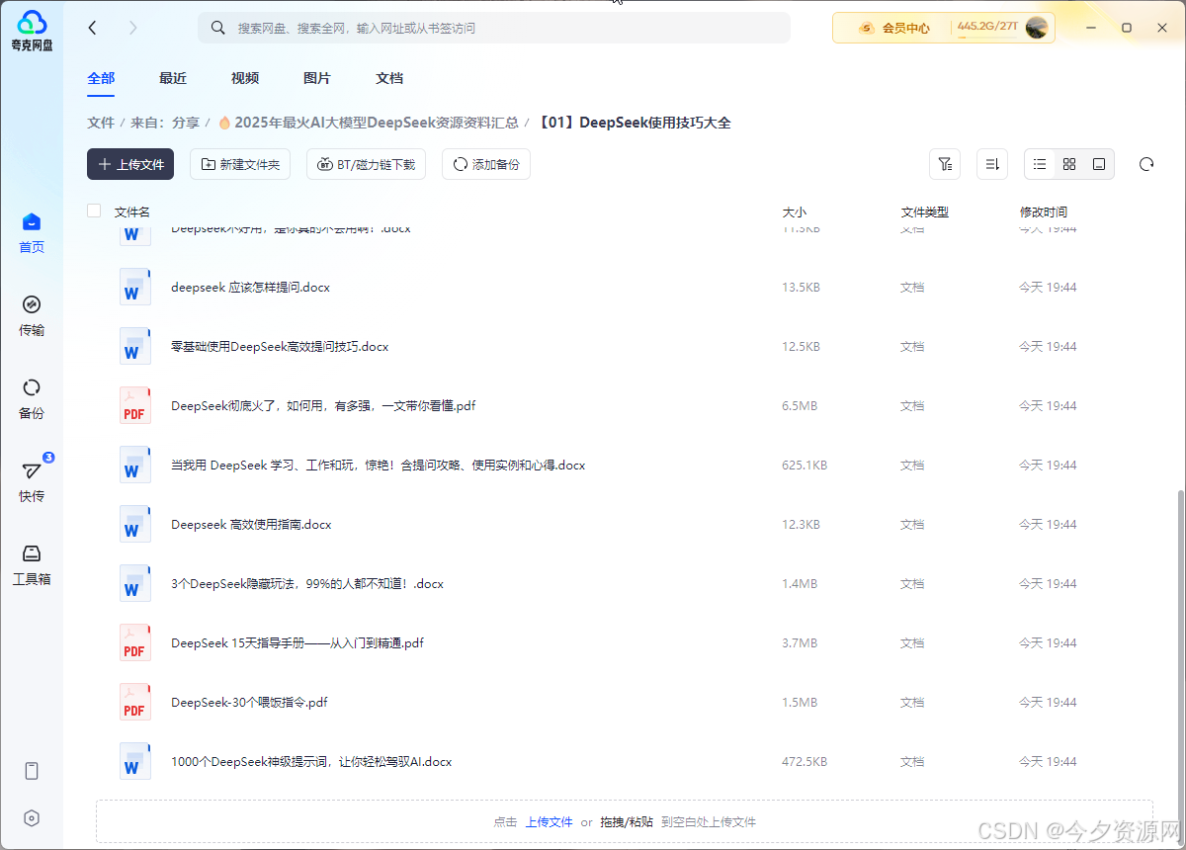Click the PDF icon of DeepSeek-30个喂饭指令.pdf

(135, 702)
